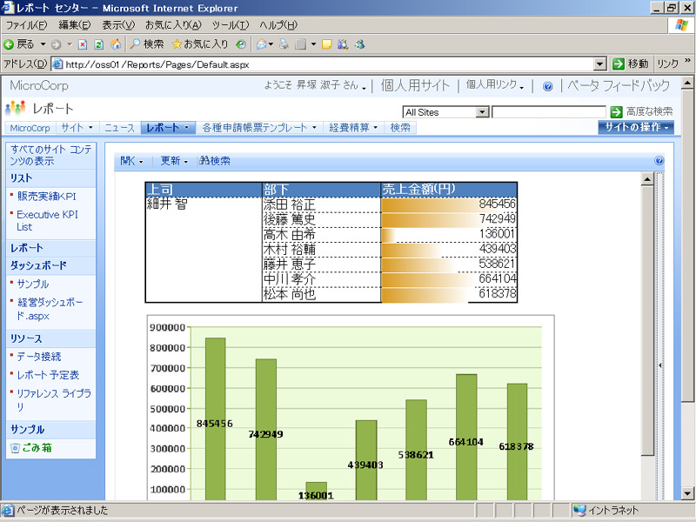Click the 移動 Go arrow button
This screenshot has width=696, height=522.
pyautogui.click(x=631, y=64)
